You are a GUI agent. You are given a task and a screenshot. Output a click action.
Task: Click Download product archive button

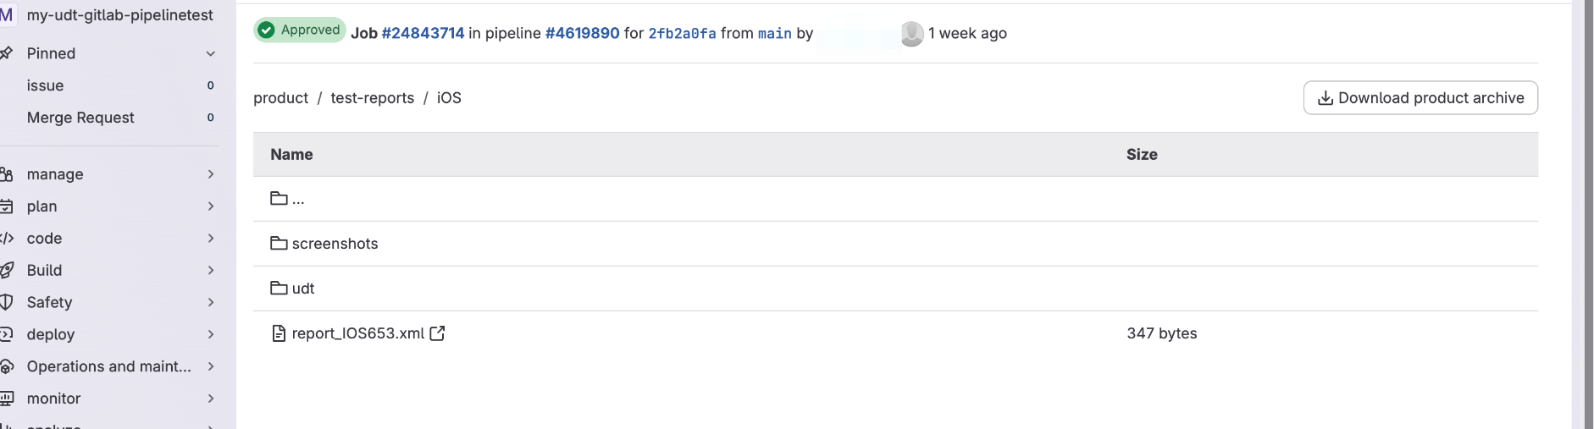pyautogui.click(x=1420, y=98)
